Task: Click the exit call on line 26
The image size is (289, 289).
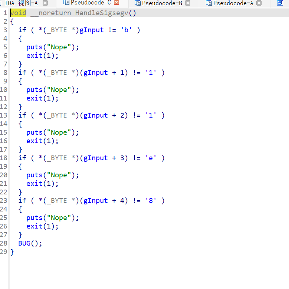Action: [35, 226]
